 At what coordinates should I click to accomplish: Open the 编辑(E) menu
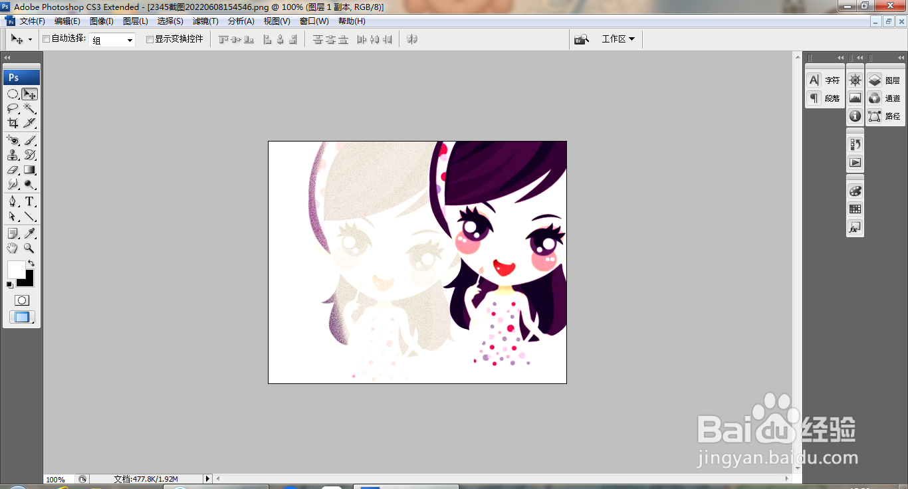point(67,21)
